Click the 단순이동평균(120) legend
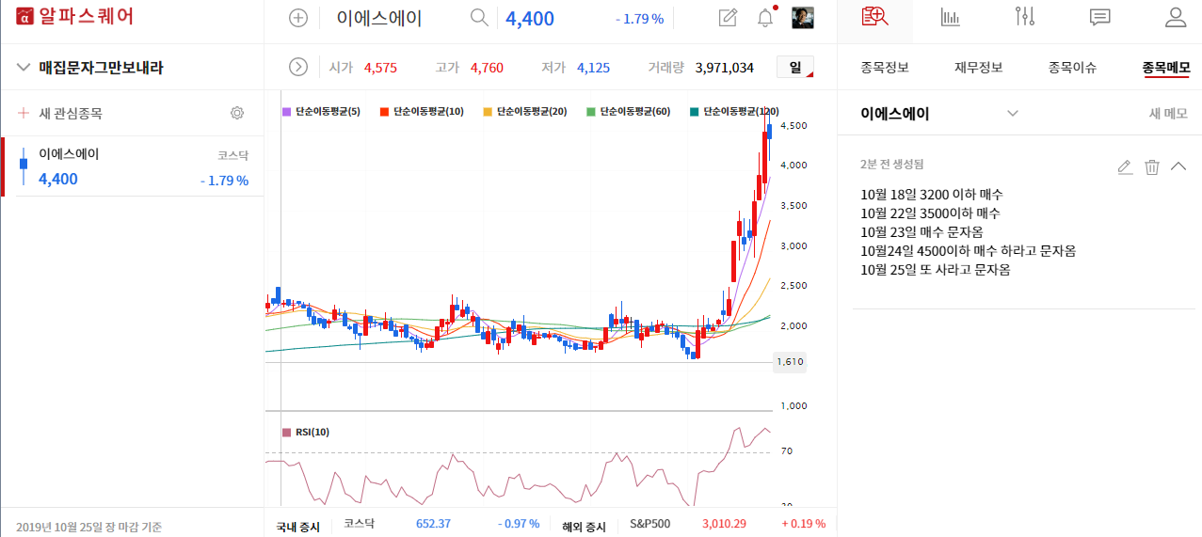The width and height of the screenshot is (1202, 537). [x=735, y=111]
